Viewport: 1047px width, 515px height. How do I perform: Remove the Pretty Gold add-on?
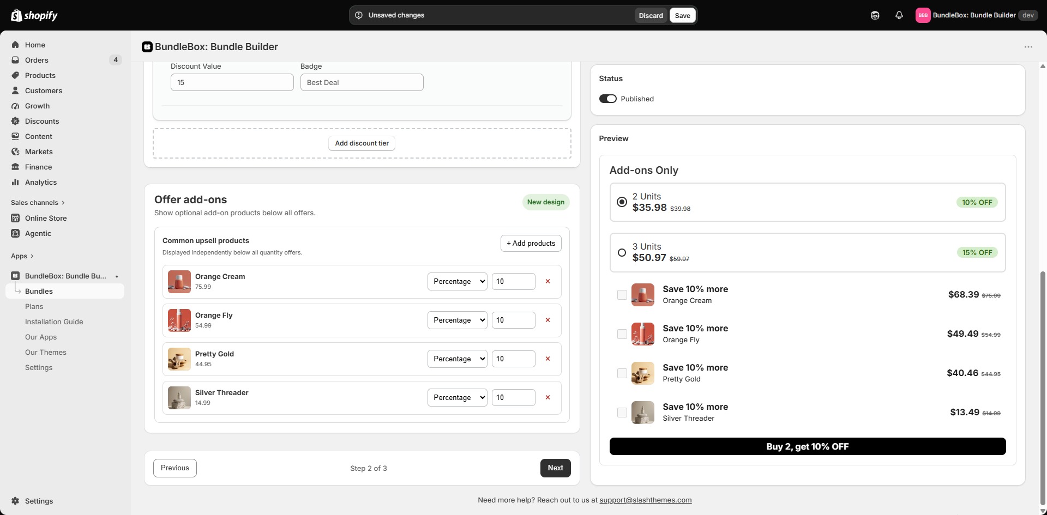coord(548,359)
